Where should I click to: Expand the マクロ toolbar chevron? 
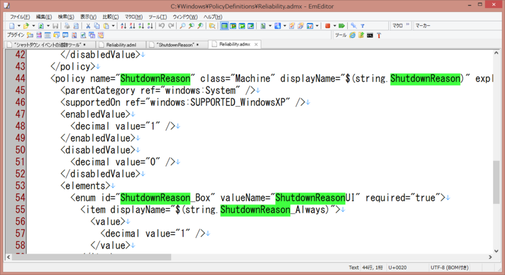click(407, 25)
